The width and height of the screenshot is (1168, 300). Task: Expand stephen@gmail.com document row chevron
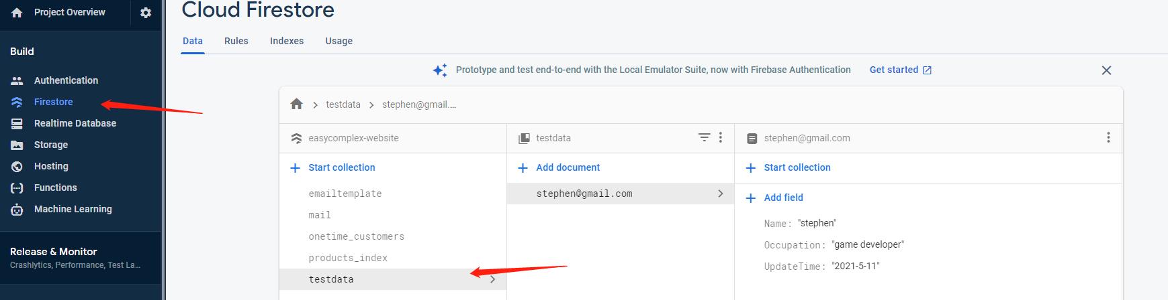point(720,194)
